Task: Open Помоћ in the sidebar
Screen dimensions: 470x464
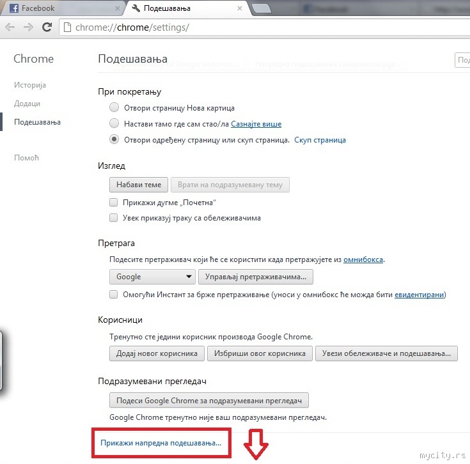Action: click(x=26, y=158)
